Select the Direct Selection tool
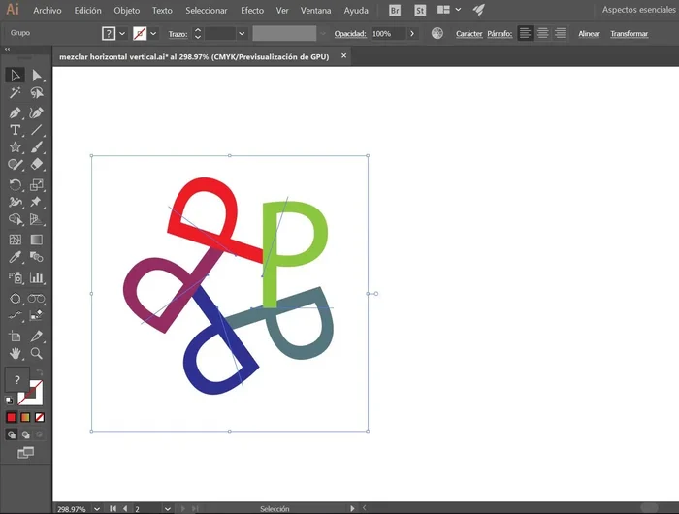 coord(37,76)
